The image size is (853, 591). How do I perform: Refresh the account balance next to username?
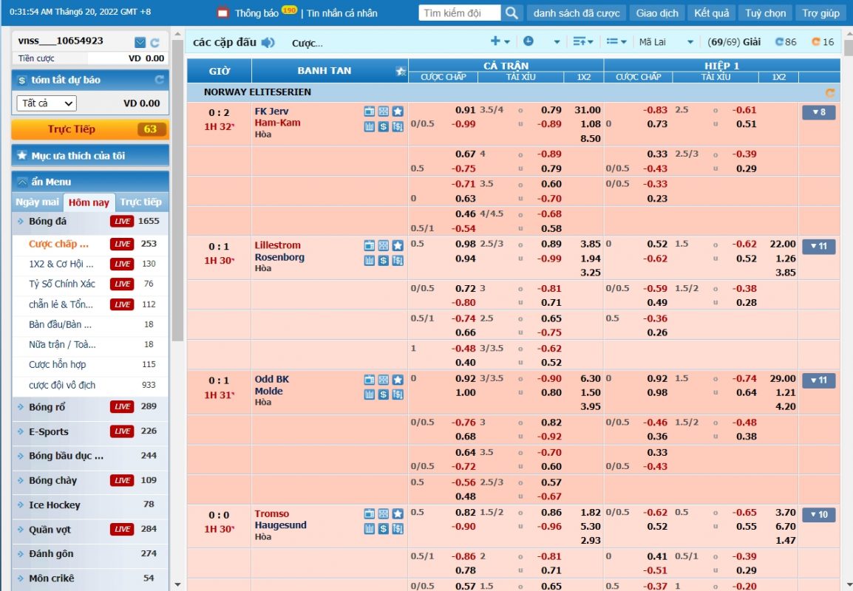coord(154,42)
